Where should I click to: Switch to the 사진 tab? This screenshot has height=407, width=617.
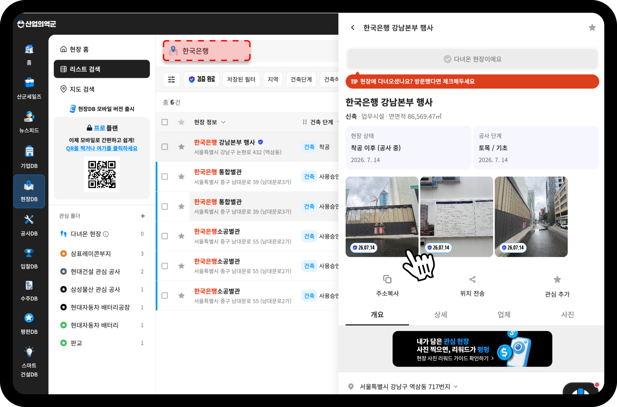point(567,315)
